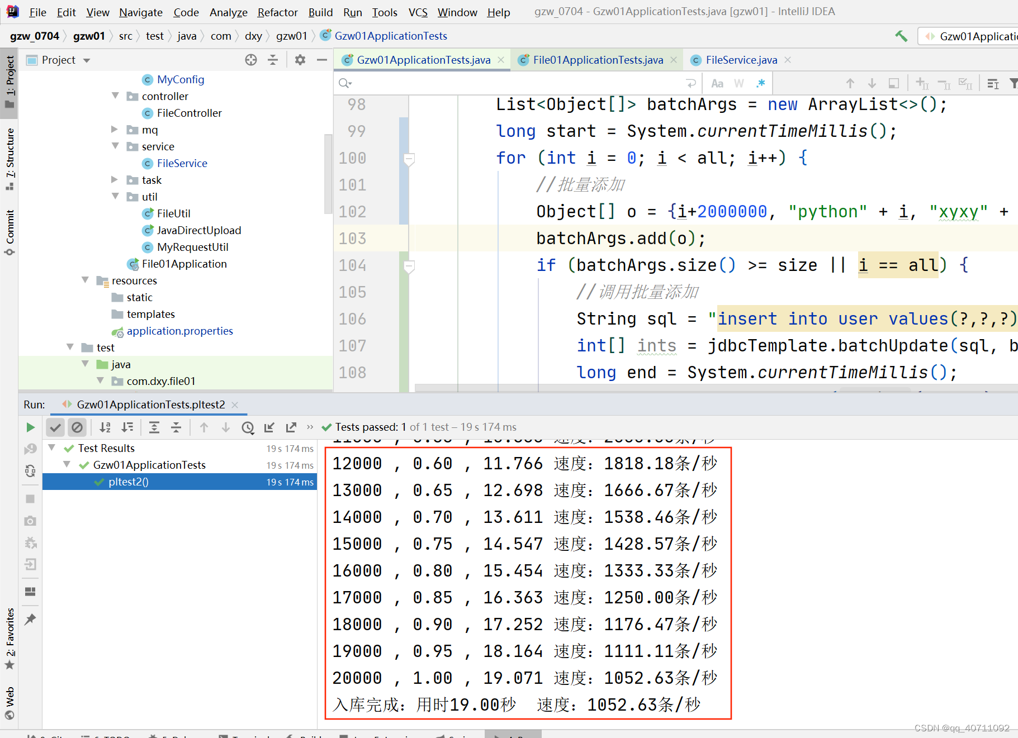Open test history clock icon
This screenshot has height=738, width=1018.
click(248, 427)
